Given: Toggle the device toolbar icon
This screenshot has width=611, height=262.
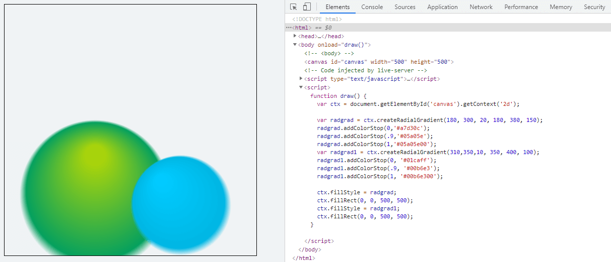Looking at the screenshot, I should [x=307, y=7].
